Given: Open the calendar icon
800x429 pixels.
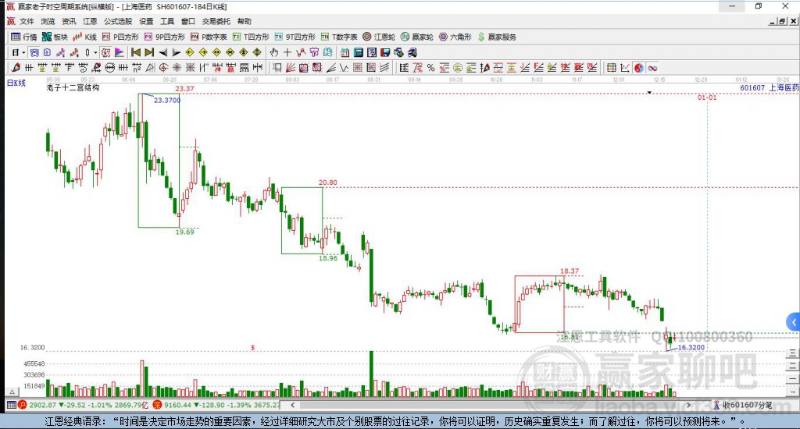Looking at the screenshot, I should tap(345, 52).
